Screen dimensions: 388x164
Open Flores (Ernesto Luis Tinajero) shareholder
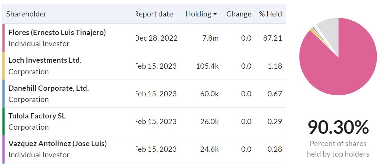57,32
